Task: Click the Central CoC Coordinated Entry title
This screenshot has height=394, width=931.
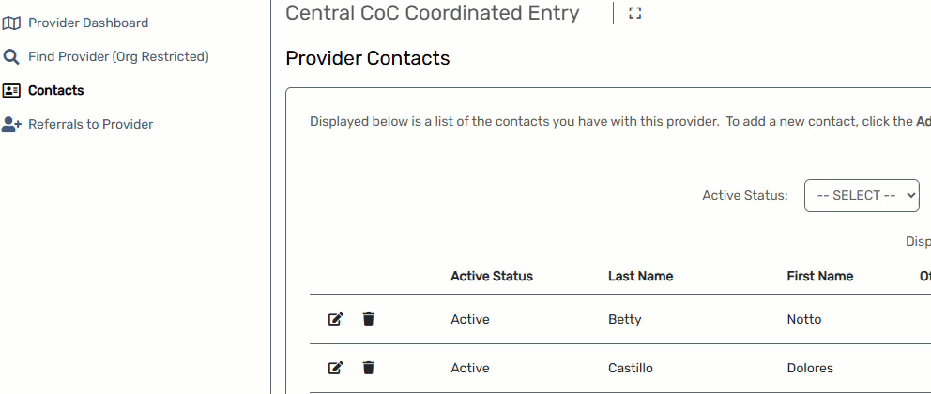Action: click(x=433, y=13)
